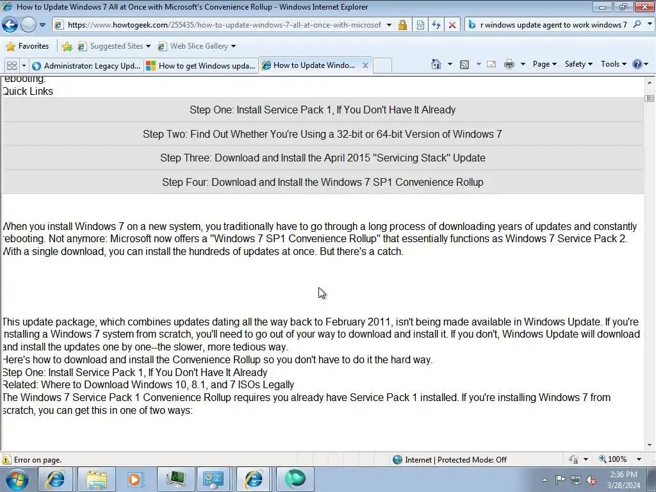Click the Back navigation arrow button
The image size is (656, 492).
point(10,25)
